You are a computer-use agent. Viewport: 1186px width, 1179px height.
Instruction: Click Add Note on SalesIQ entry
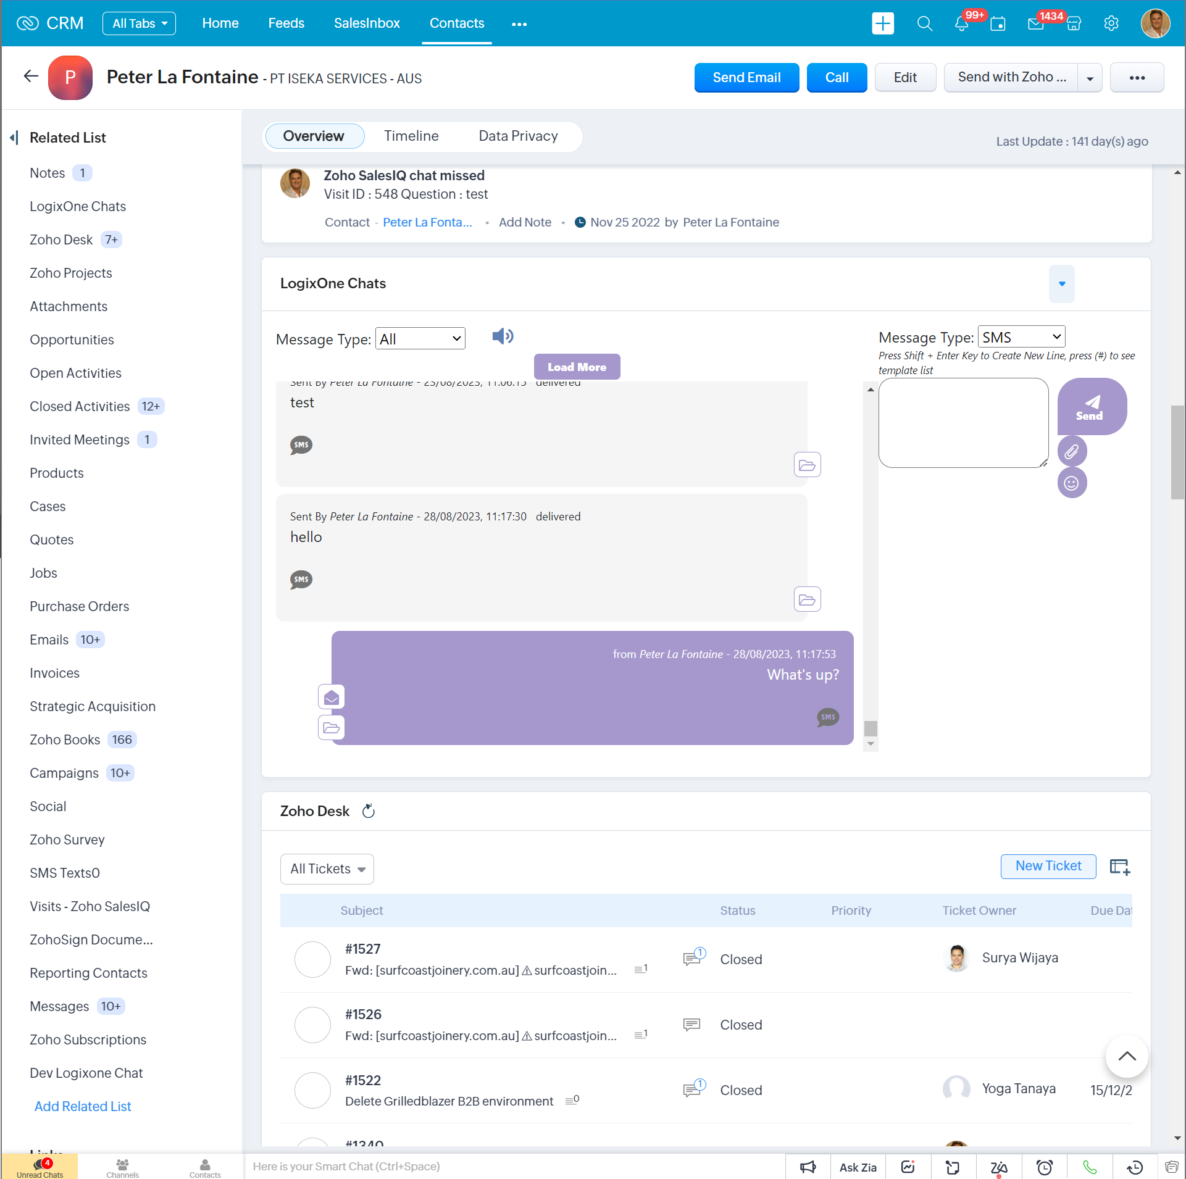[x=525, y=222]
